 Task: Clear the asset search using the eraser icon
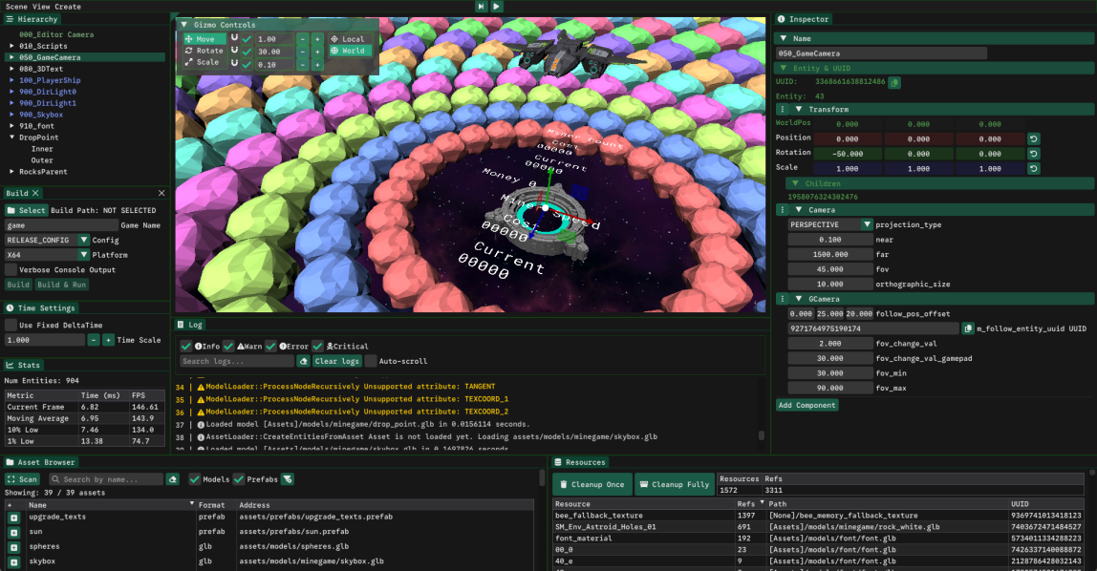click(173, 478)
